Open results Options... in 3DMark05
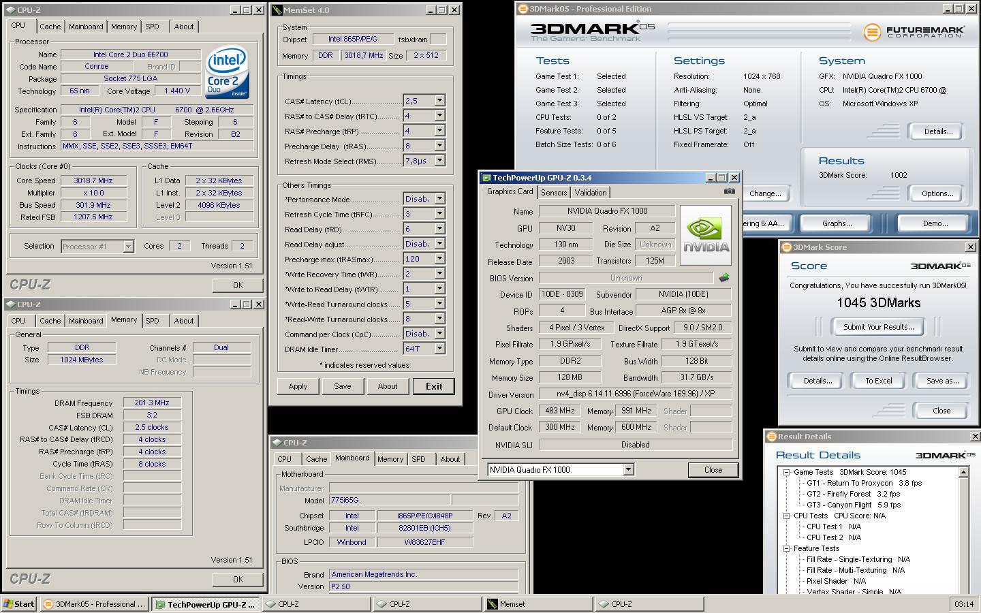The width and height of the screenshot is (981, 613). [937, 193]
